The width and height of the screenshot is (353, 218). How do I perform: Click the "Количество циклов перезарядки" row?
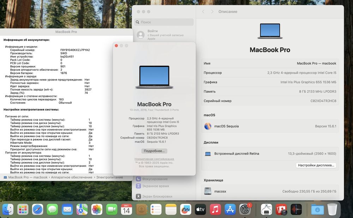(x=37, y=99)
